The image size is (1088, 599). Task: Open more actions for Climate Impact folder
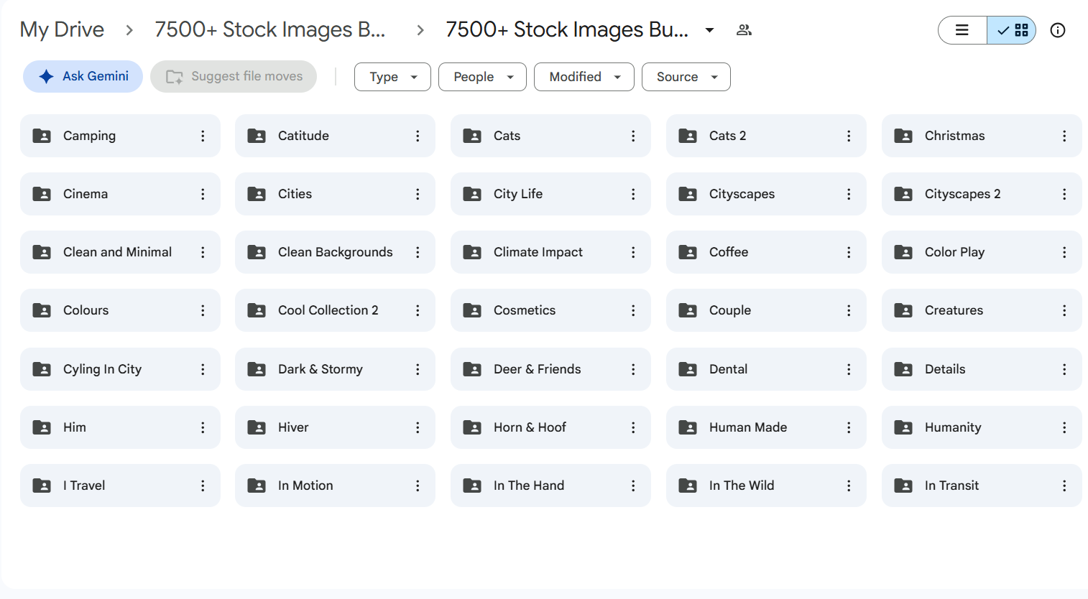click(x=633, y=252)
